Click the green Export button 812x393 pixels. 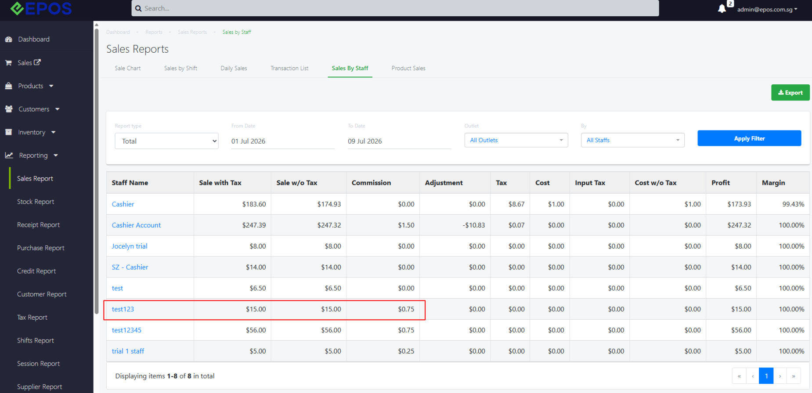790,93
